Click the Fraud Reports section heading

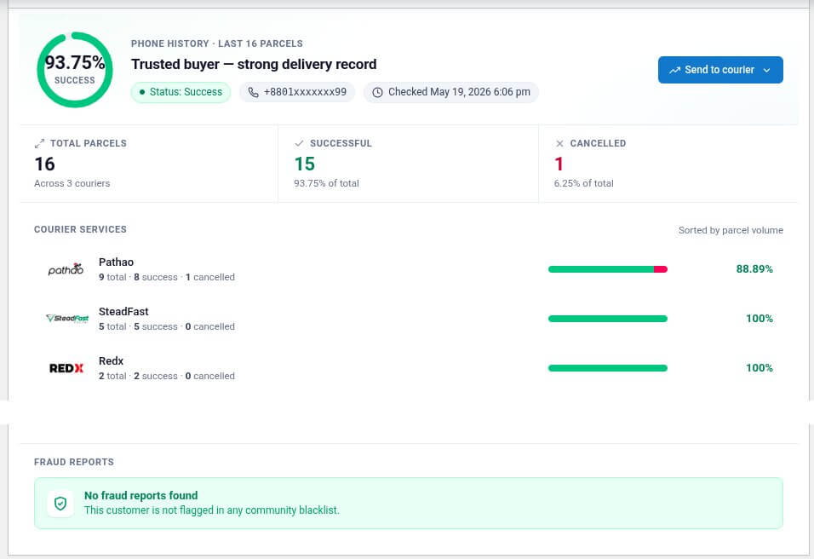tap(74, 463)
